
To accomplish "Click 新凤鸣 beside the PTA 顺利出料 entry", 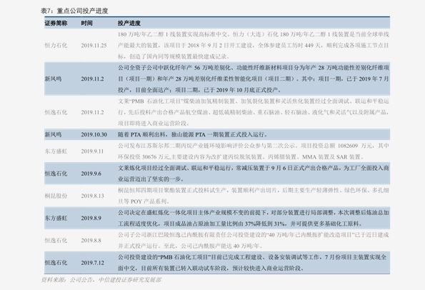I will (x=53, y=134).
